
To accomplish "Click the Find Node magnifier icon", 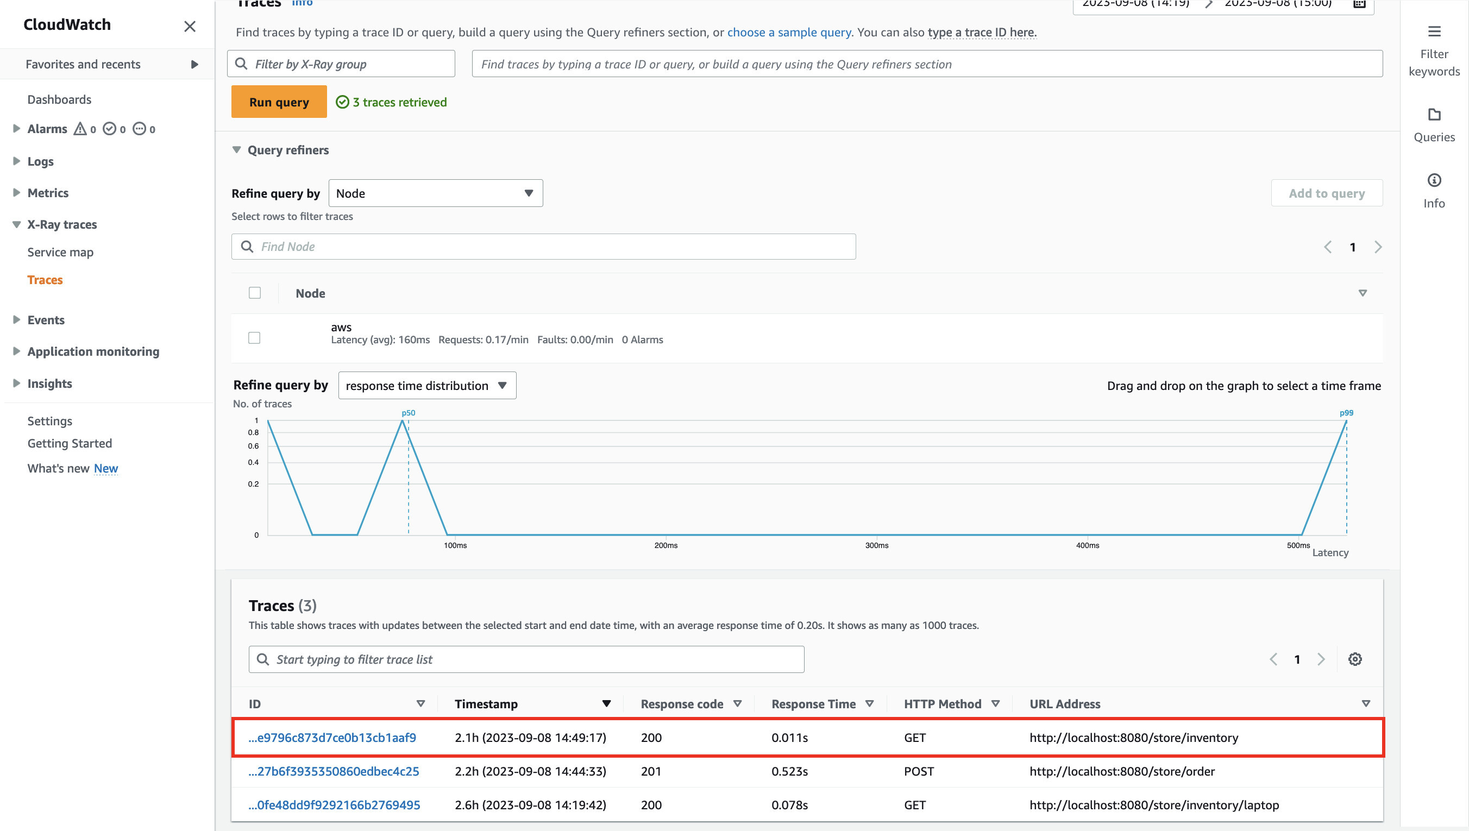I will pyautogui.click(x=247, y=247).
